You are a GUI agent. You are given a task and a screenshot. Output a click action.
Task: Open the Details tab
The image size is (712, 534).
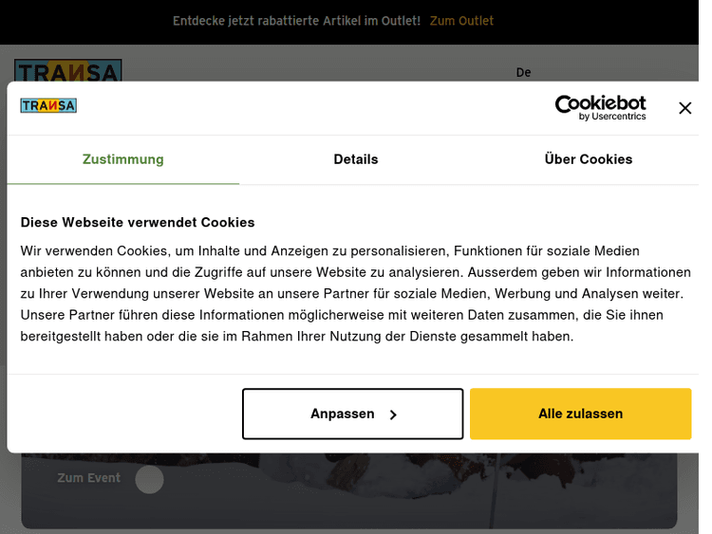click(x=356, y=159)
